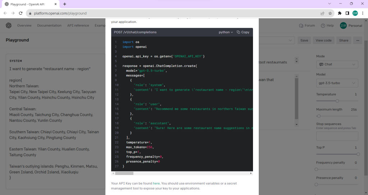Click the page vertical scrollbar

tap(366, 108)
